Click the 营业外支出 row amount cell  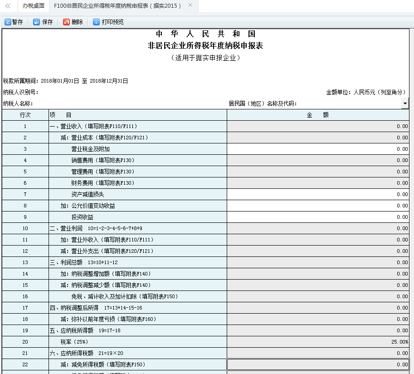point(317,251)
